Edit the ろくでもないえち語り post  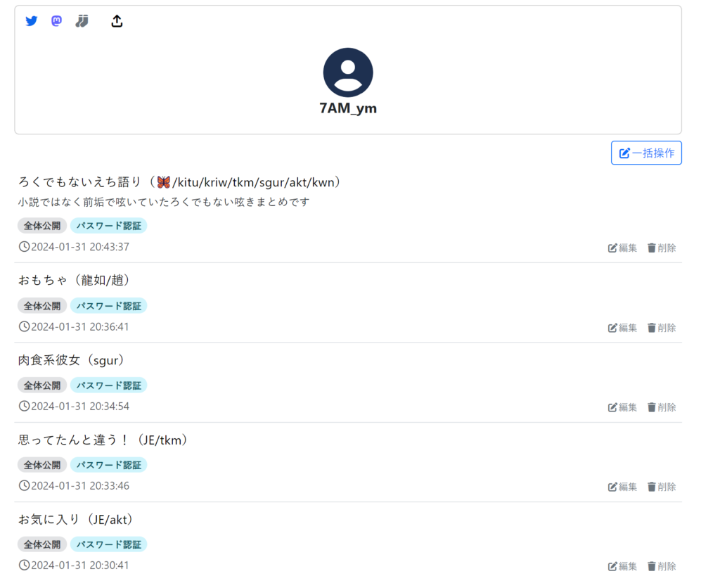pyautogui.click(x=622, y=248)
